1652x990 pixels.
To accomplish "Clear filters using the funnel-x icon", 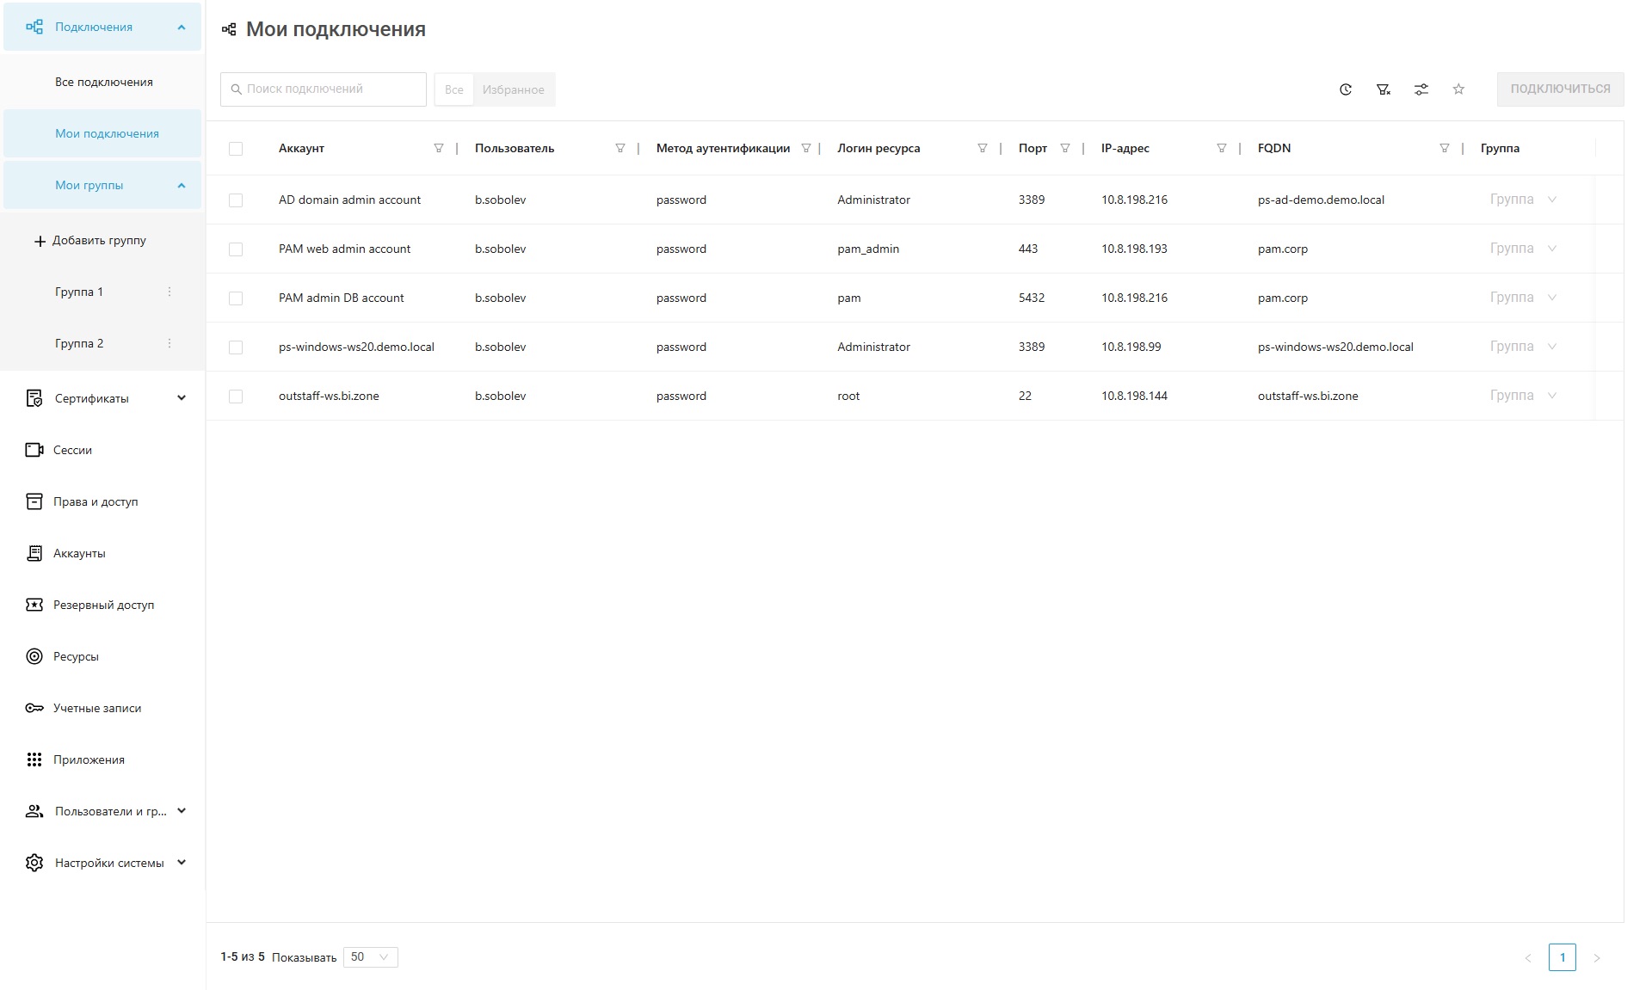I will click(1384, 89).
